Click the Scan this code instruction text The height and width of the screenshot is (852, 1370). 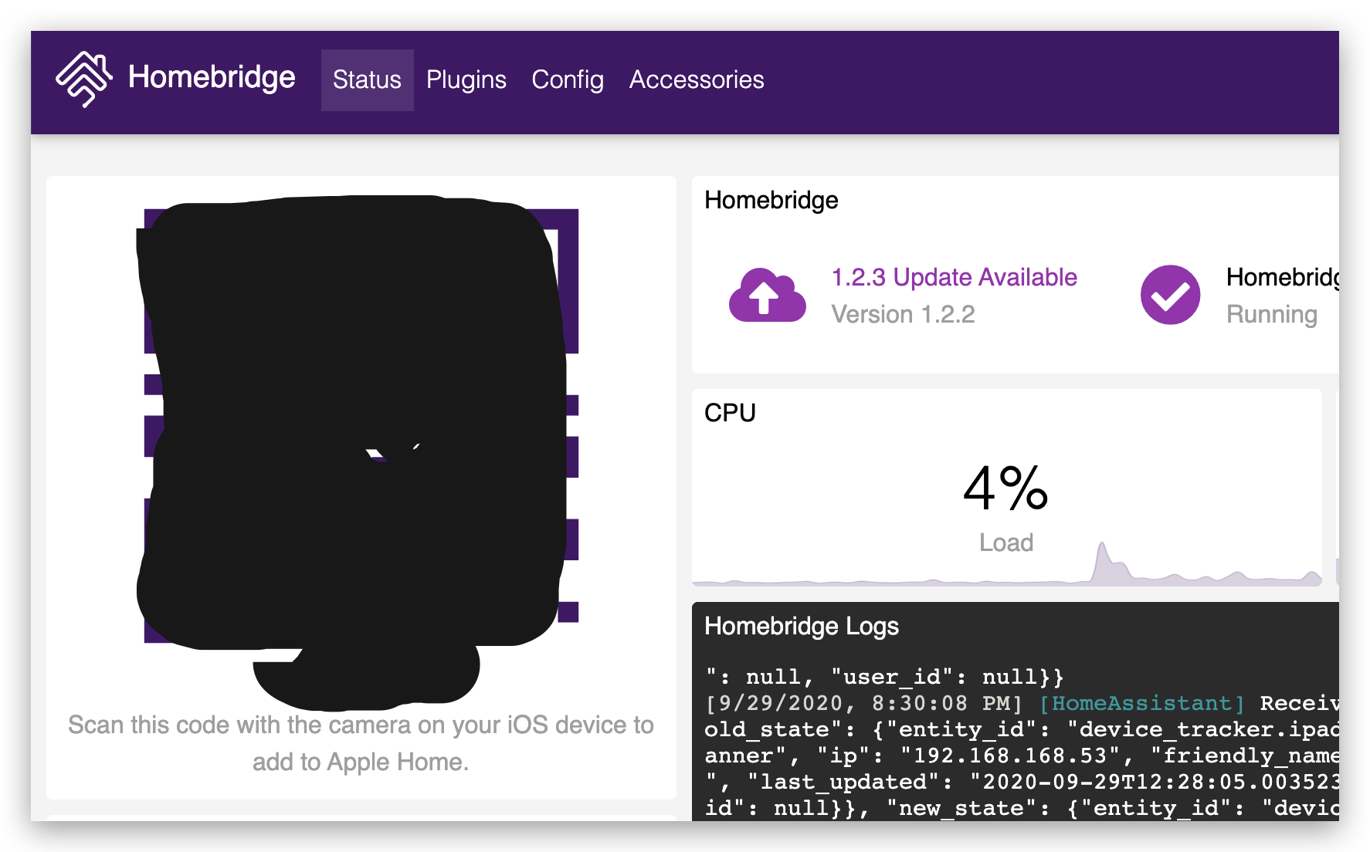click(361, 743)
